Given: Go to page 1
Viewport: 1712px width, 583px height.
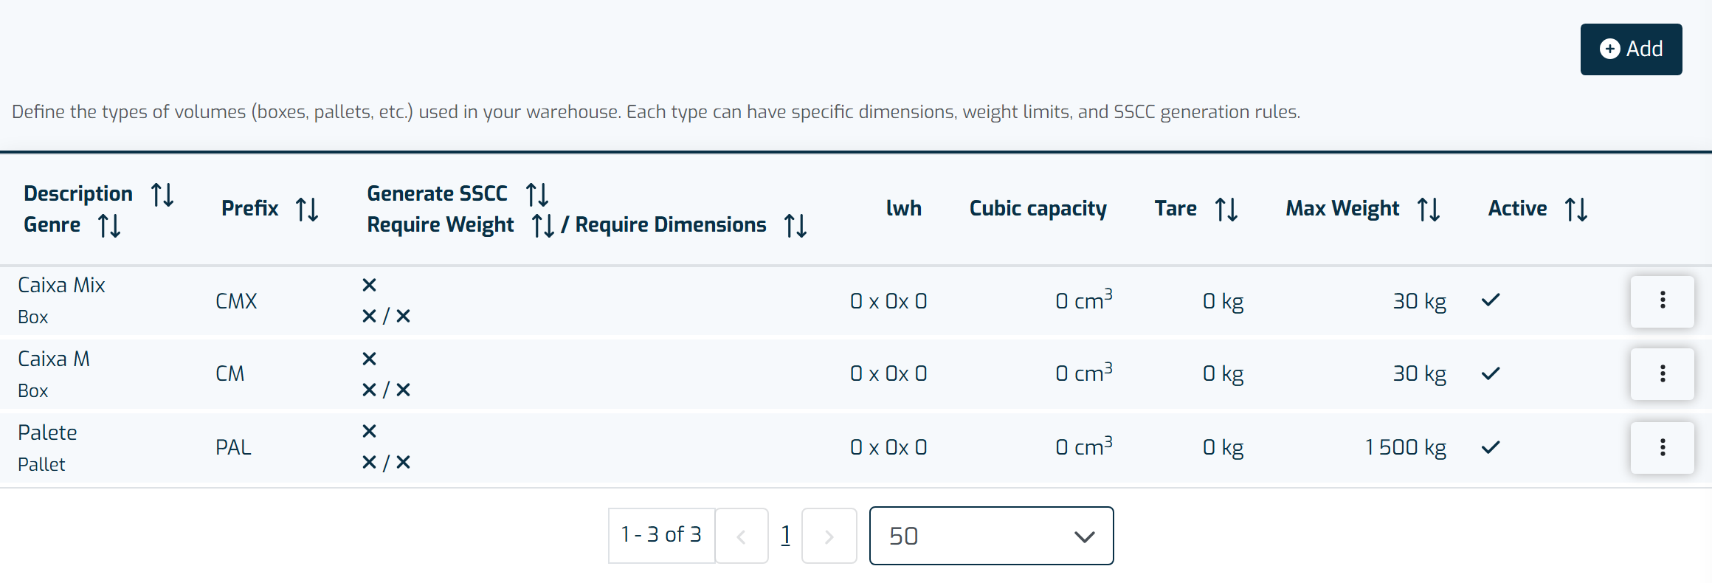Looking at the screenshot, I should [785, 535].
